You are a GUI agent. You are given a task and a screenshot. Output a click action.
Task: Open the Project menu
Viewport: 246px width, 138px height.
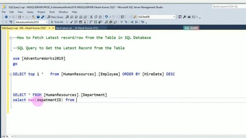[x=41, y=12]
